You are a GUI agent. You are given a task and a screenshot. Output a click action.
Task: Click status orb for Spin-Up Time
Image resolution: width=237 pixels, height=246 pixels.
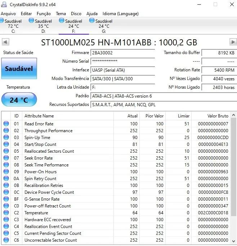(x=6, y=137)
